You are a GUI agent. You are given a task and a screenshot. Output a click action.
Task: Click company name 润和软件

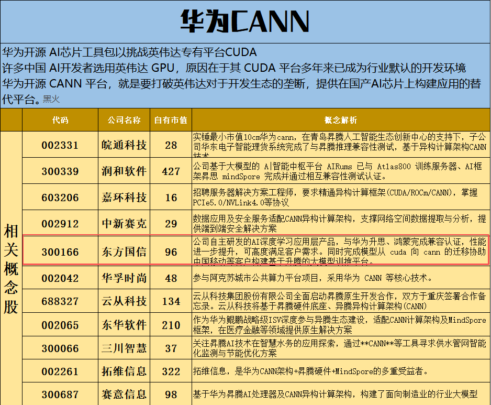(x=124, y=171)
